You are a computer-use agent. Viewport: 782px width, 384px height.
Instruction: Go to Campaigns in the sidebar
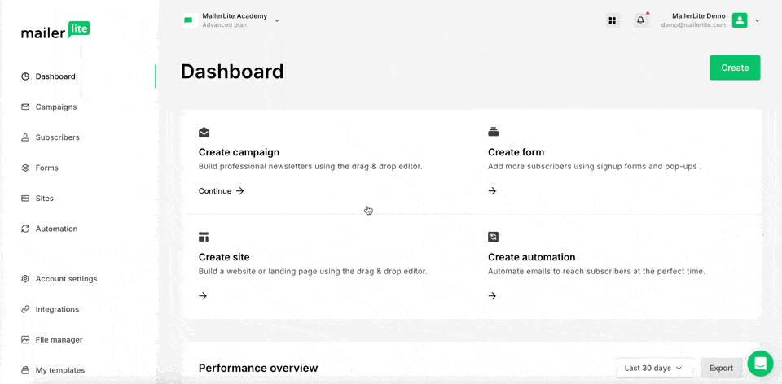(55, 107)
